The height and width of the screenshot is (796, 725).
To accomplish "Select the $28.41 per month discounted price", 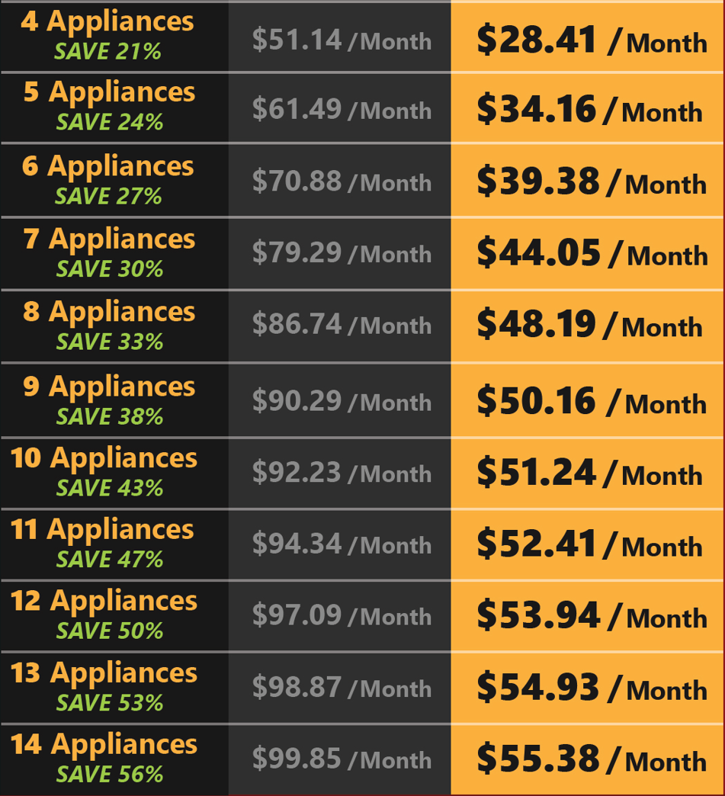I will 591,40.
